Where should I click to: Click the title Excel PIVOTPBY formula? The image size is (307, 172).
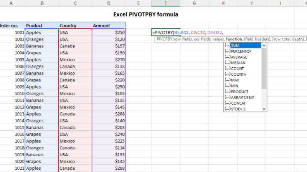pos(146,15)
